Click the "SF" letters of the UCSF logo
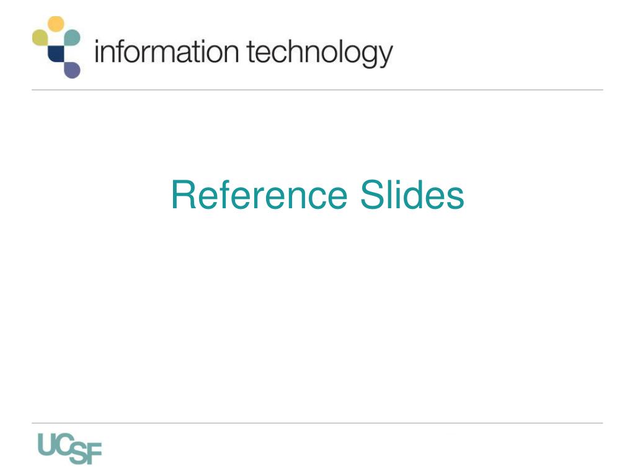The width and height of the screenshot is (635, 476). pyautogui.click(x=86, y=453)
